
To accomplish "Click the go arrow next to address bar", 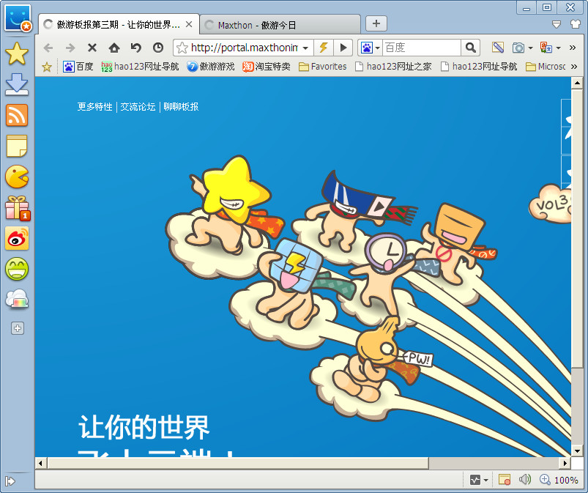I will 343,48.
